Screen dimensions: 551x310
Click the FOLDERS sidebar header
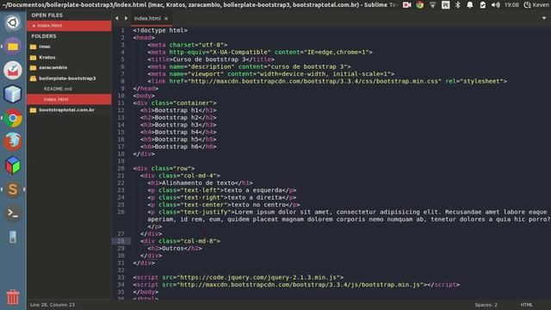pos(44,36)
